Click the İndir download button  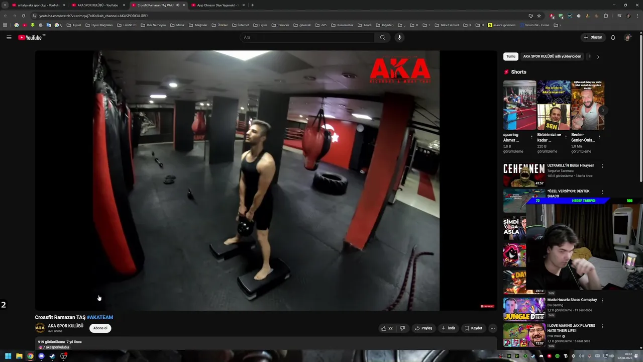448,328
